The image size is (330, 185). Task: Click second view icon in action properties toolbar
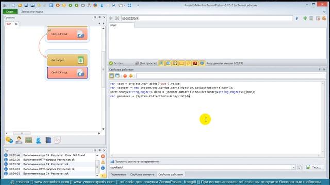[x=118, y=76]
